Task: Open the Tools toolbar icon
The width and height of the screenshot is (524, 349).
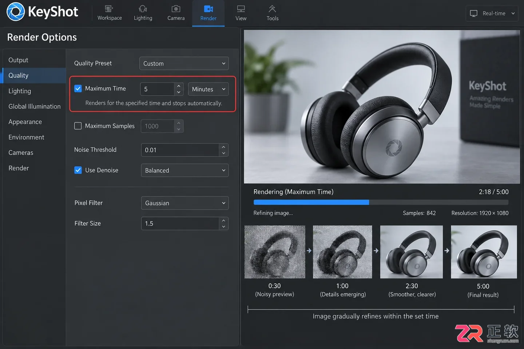Action: [272, 13]
